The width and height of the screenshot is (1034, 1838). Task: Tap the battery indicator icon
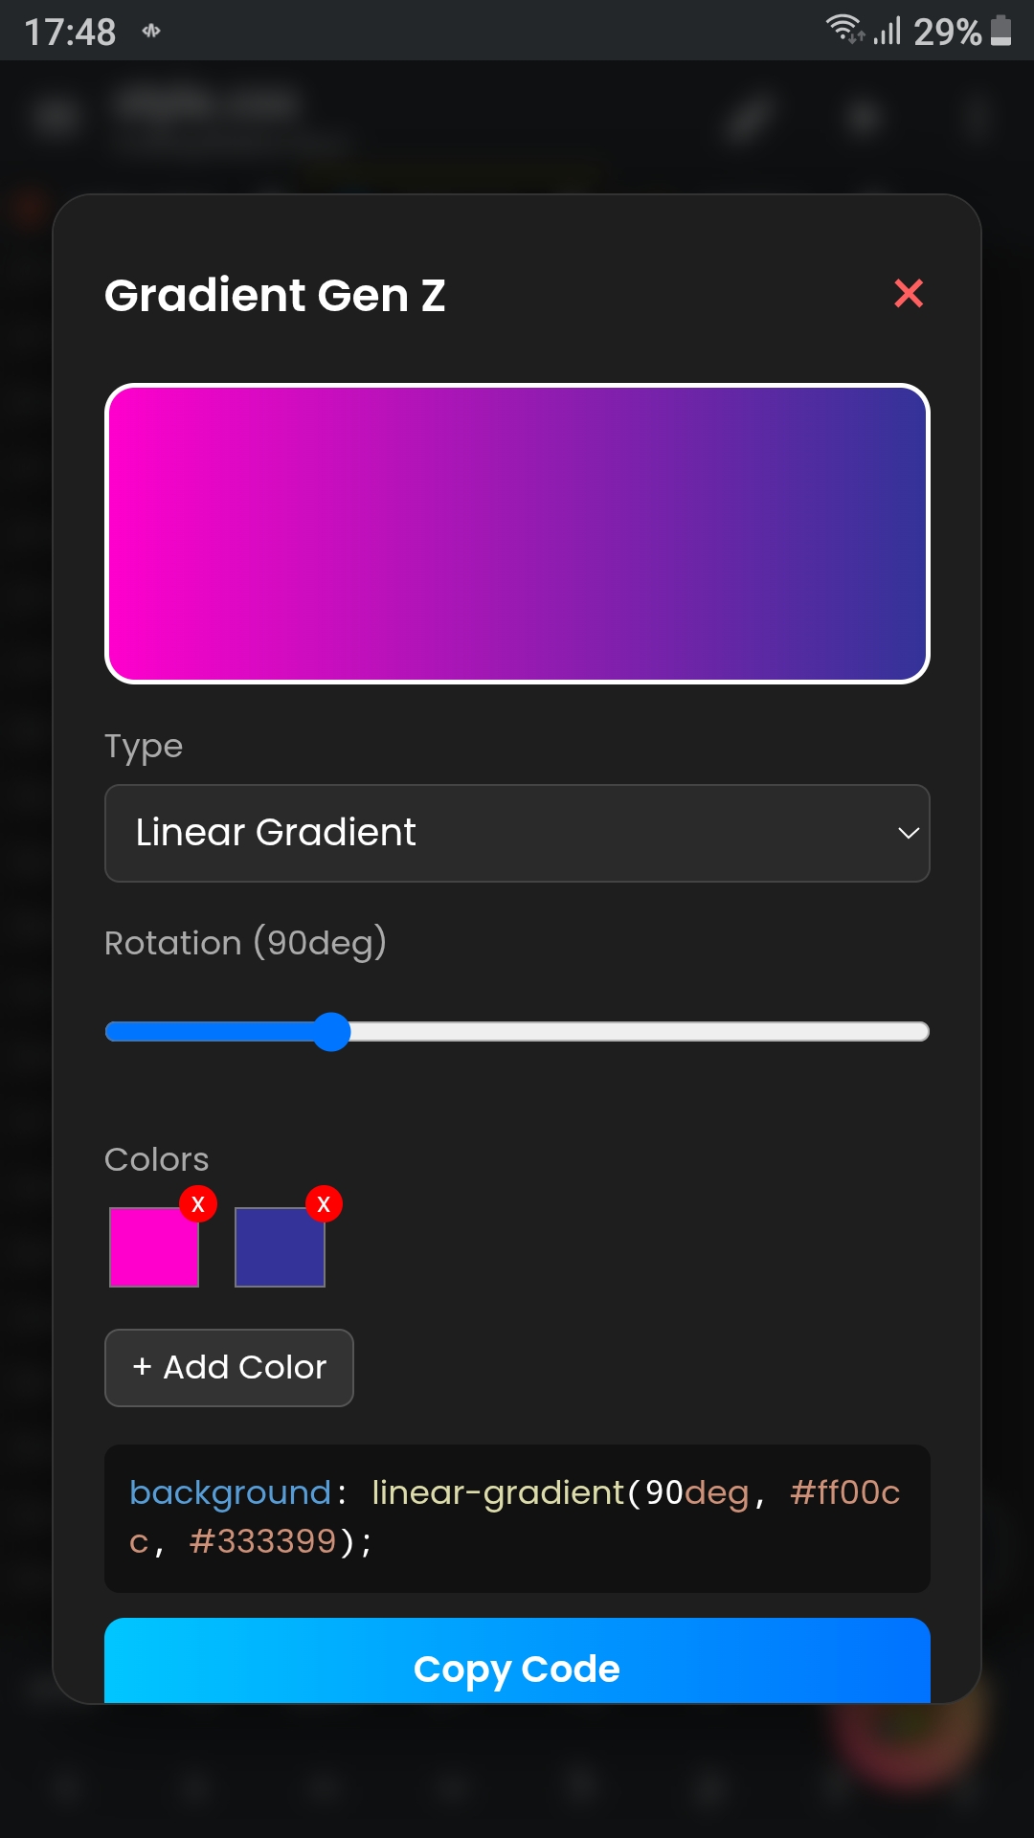(1000, 30)
